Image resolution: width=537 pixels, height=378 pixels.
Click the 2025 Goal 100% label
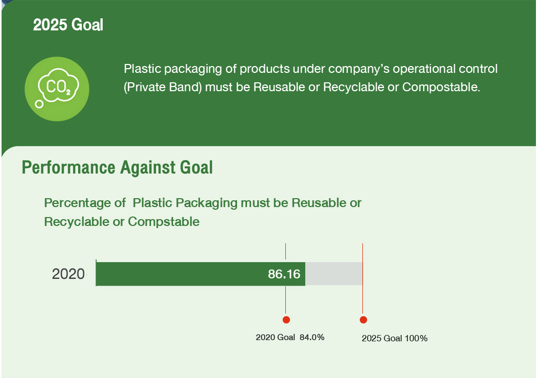(x=394, y=338)
